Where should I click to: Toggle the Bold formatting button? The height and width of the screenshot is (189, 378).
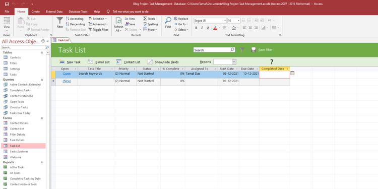click(x=196, y=28)
